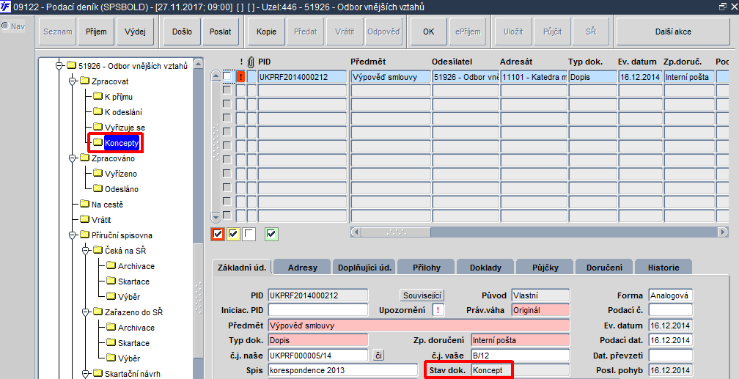Toggle the green filter checkbox below the list
This screenshot has height=379, width=739.
pyautogui.click(x=271, y=233)
